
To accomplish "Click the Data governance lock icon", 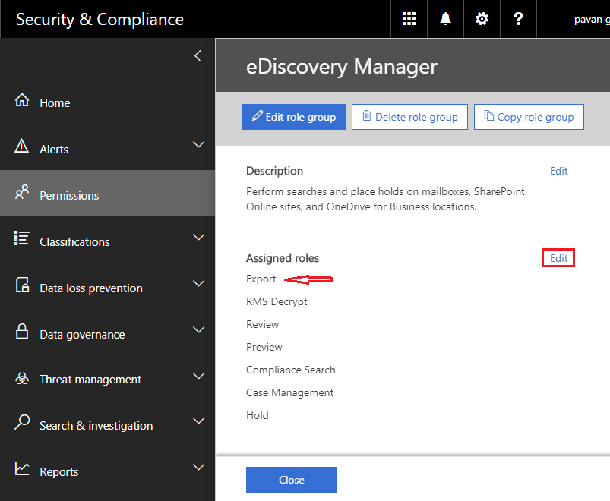I will coord(22,331).
